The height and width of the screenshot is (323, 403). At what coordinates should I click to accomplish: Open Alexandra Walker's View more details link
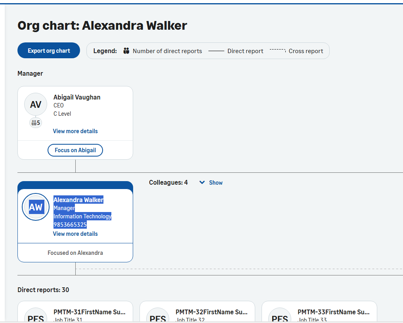pyautogui.click(x=75, y=234)
